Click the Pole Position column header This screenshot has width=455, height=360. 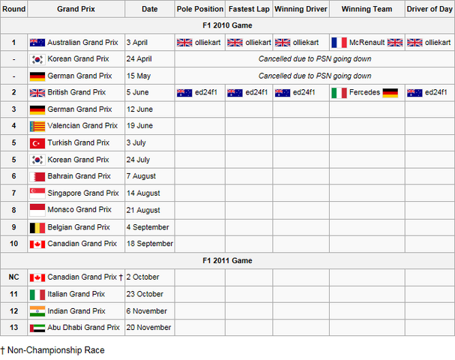pos(200,9)
